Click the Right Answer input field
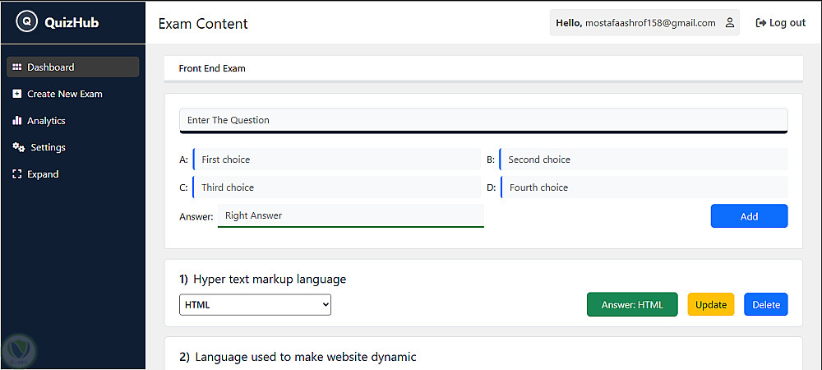This screenshot has width=822, height=370. [x=351, y=215]
